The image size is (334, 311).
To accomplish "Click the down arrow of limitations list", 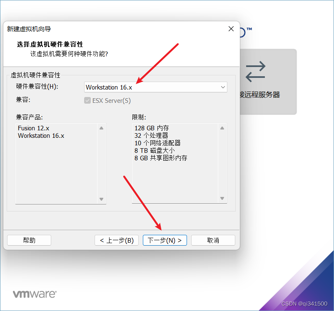I will pos(222,198).
